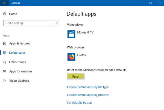Select Default apps in the sidebar
The width and height of the screenshot is (164, 110).
click(17, 53)
